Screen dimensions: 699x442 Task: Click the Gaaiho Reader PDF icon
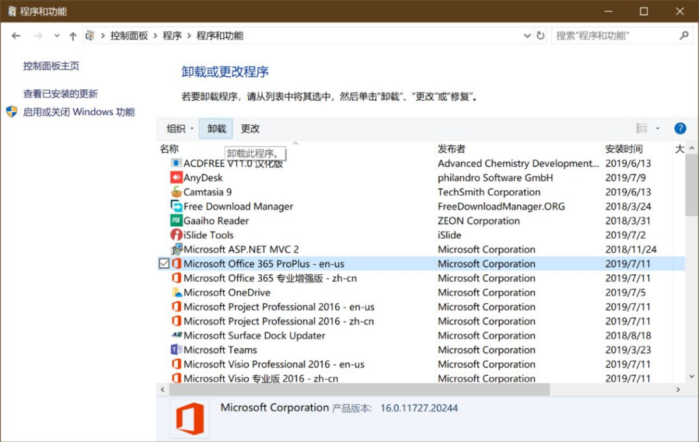click(177, 220)
